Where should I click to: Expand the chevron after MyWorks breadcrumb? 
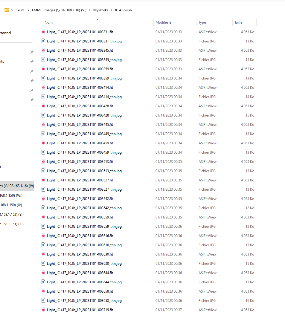pyautogui.click(x=112, y=10)
